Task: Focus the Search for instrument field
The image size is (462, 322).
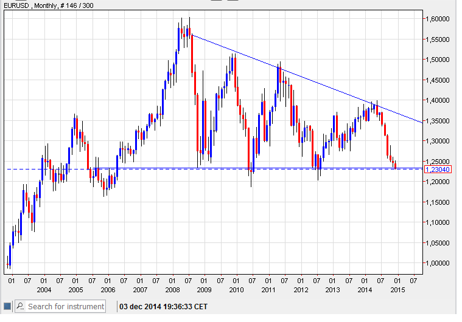Action: click(66, 306)
